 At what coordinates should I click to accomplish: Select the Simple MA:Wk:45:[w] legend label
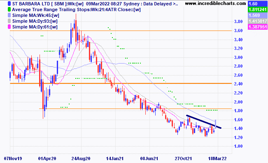point(36,15)
